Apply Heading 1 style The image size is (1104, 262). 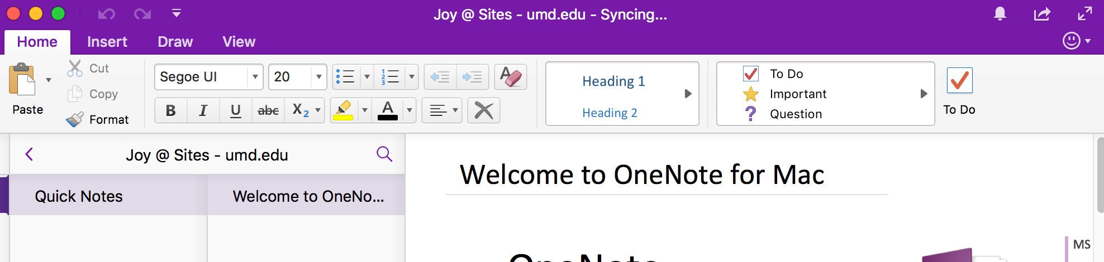point(613,81)
